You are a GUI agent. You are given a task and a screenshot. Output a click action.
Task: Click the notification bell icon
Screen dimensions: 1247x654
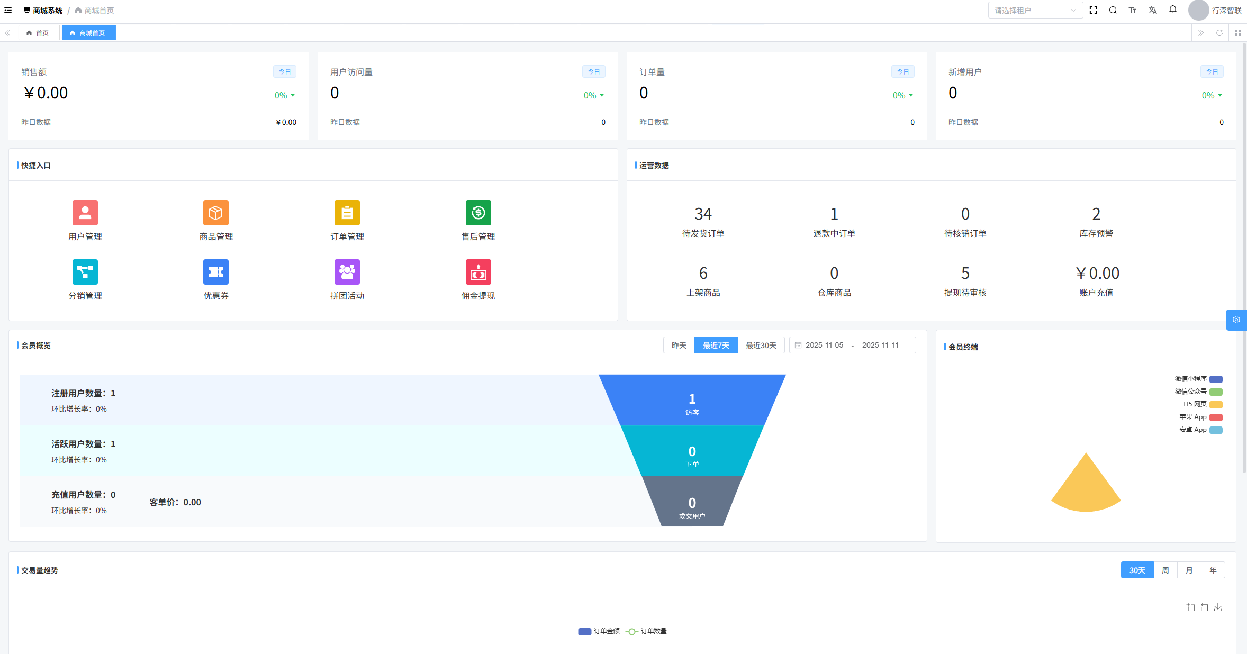tap(1173, 10)
